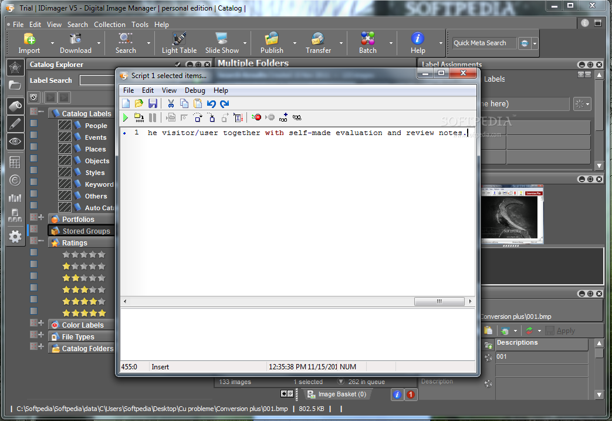Expand the Color Labels tree node

click(x=41, y=322)
